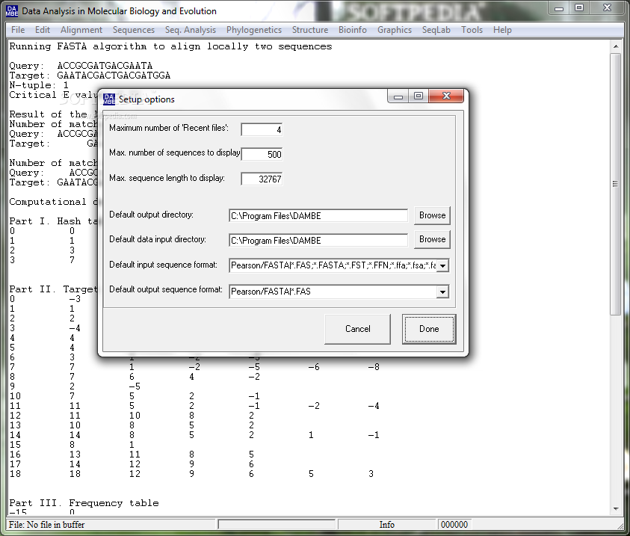This screenshot has width=630, height=536.
Task: Click output scrollbar down arrow
Action: (616, 509)
